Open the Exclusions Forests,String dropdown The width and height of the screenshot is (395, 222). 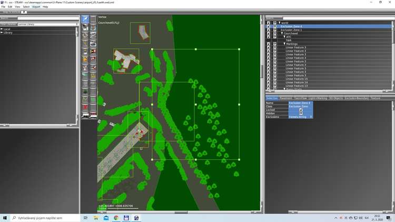(311, 117)
